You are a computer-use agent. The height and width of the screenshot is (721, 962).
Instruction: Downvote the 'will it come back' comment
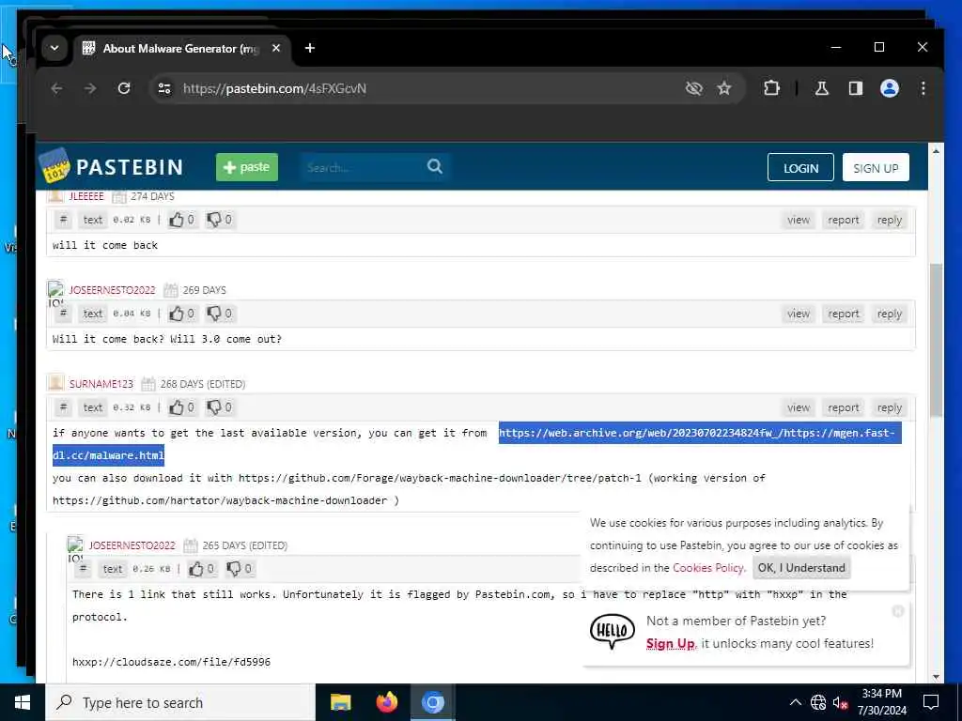(219, 220)
